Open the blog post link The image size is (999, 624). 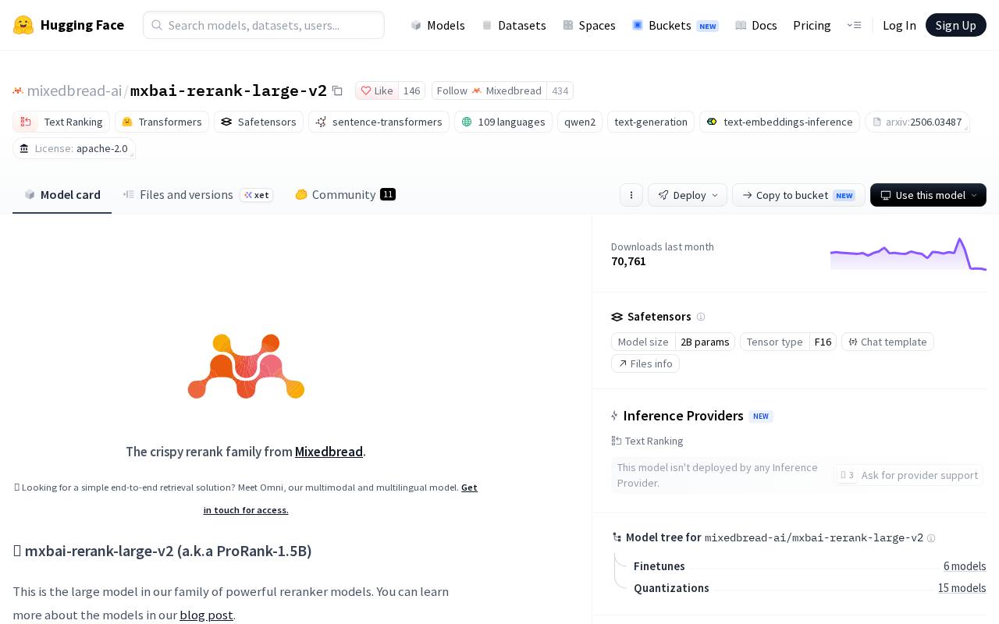(206, 615)
